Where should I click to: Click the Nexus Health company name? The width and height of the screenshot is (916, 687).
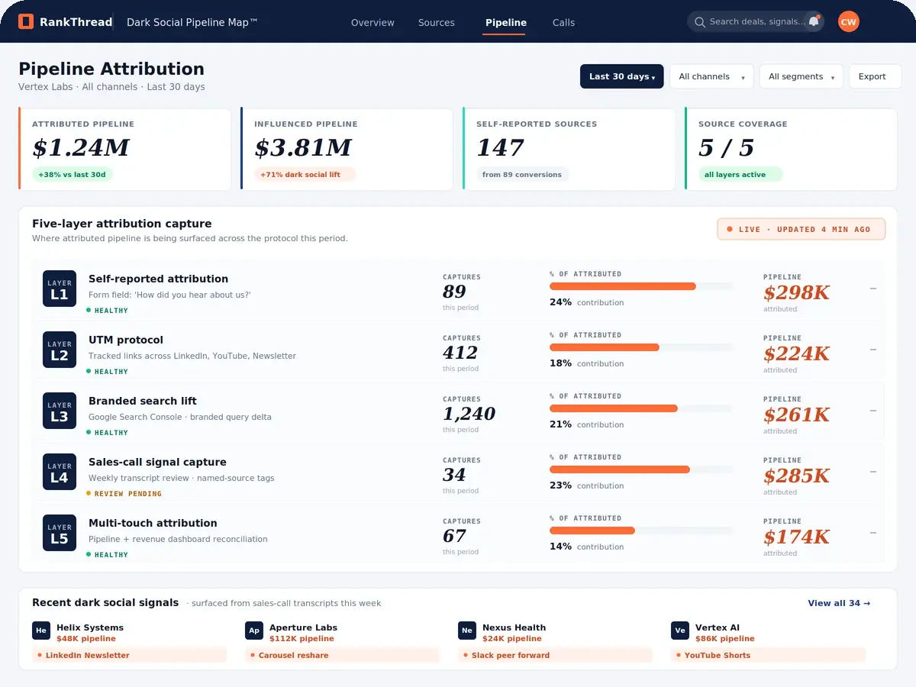514,627
